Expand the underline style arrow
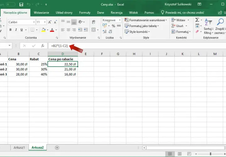The width and height of the screenshot is (226, 157). (x=26, y=30)
